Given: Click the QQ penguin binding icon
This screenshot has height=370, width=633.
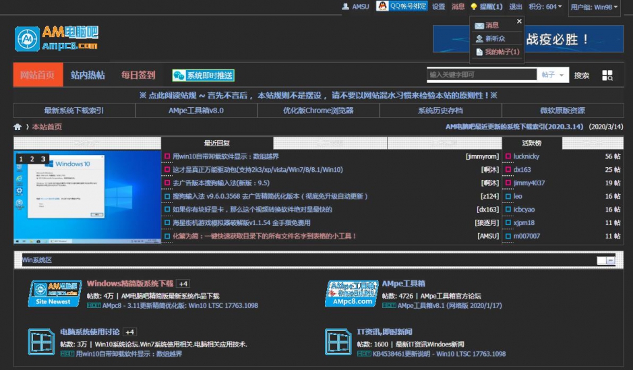Looking at the screenshot, I should point(382,5).
